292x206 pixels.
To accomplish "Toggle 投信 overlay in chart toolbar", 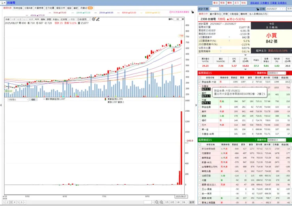I will [19, 19].
